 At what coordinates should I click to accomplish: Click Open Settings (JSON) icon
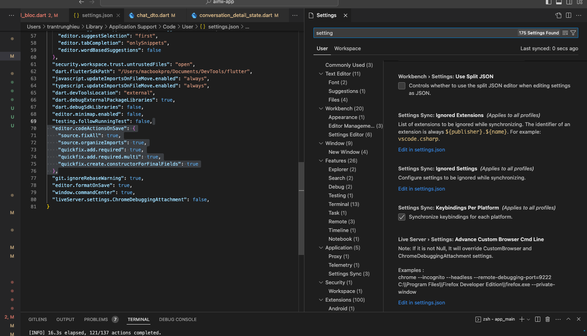click(x=559, y=15)
